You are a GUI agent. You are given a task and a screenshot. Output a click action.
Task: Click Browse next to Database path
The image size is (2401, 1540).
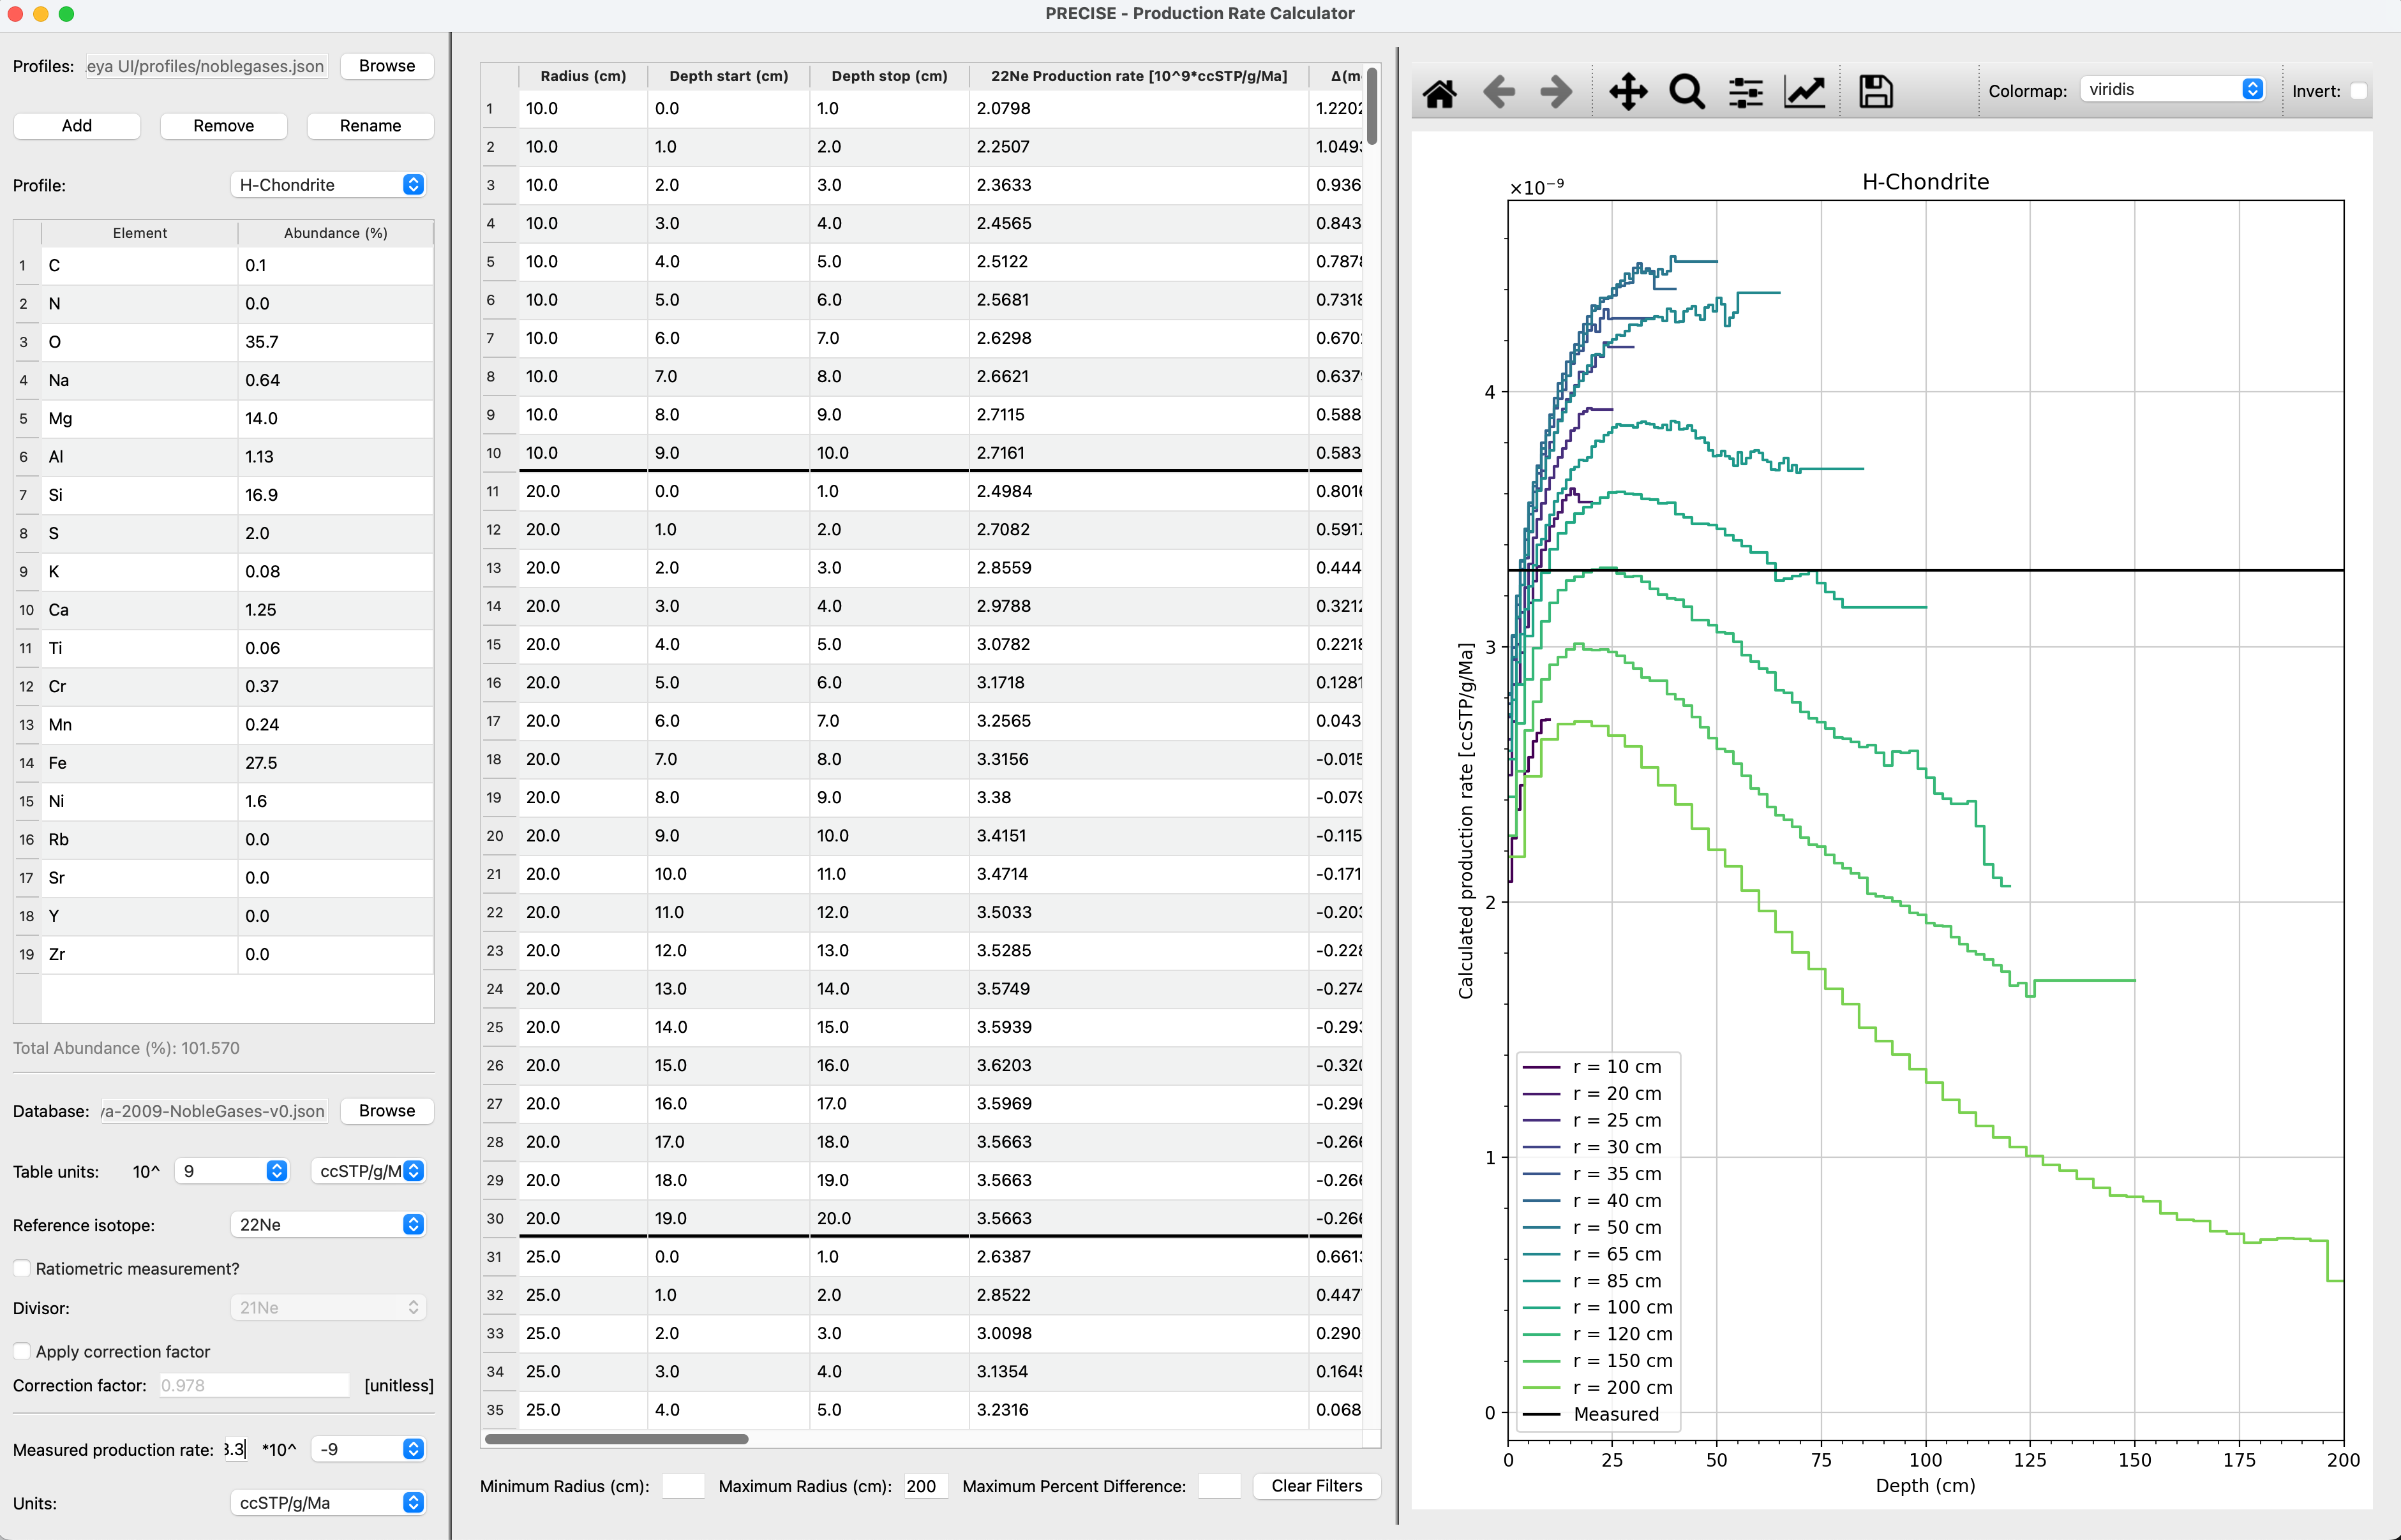(x=387, y=1111)
